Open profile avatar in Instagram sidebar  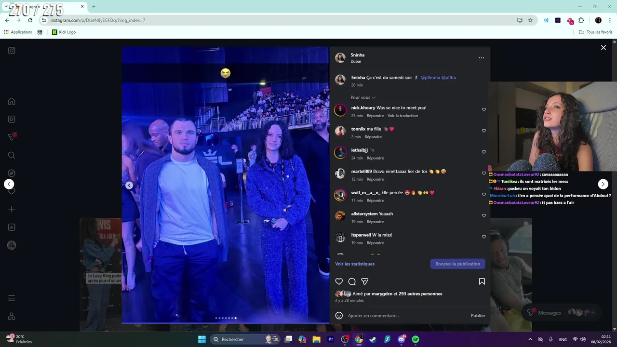12,245
